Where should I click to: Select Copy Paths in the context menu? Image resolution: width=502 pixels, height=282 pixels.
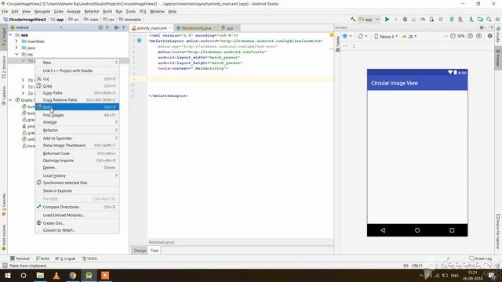coord(77,92)
